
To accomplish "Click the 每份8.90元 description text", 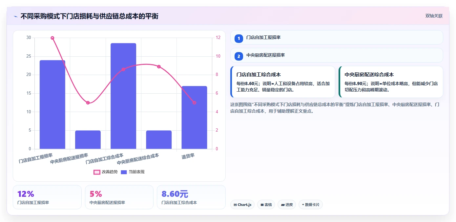I will (x=391, y=87).
